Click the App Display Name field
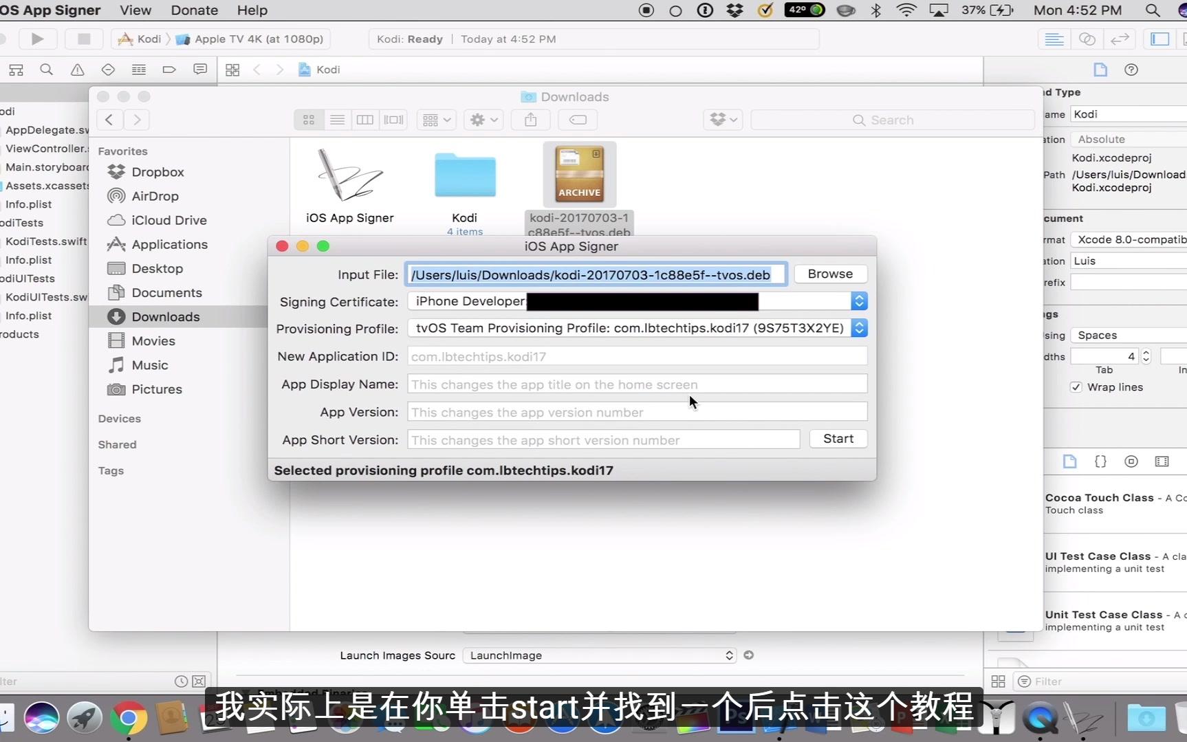The height and width of the screenshot is (742, 1187). pyautogui.click(x=638, y=384)
